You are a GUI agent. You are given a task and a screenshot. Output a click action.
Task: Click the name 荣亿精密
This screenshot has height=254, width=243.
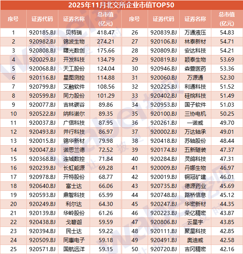(195, 213)
